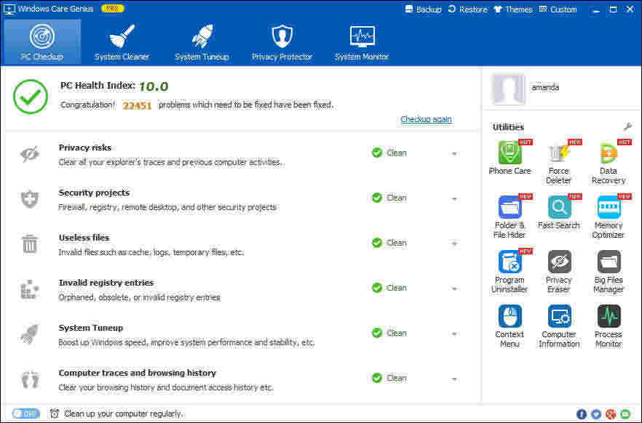642x423 pixels.
Task: Expand the Privacy risks details arrow
Action: coord(454,153)
